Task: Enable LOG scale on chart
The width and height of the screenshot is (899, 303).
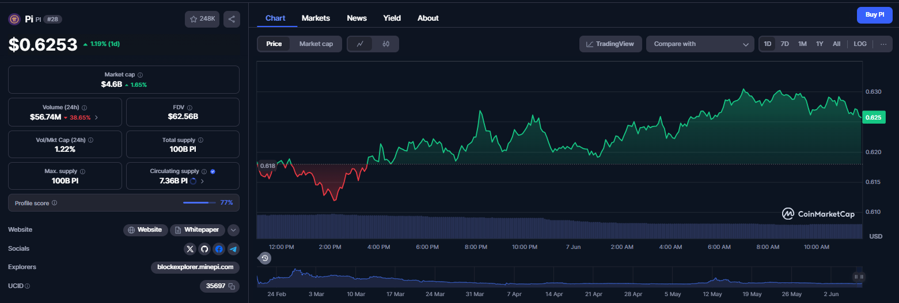Action: click(x=860, y=44)
